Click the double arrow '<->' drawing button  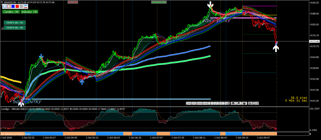pos(194,103)
